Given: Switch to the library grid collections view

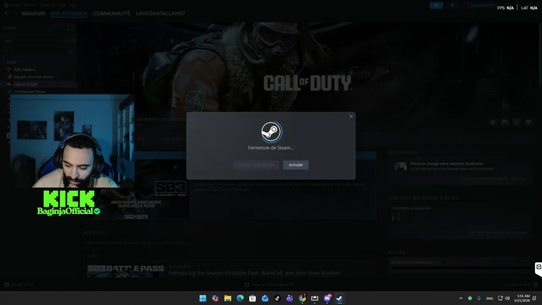Looking at the screenshot, I should click(70, 28).
